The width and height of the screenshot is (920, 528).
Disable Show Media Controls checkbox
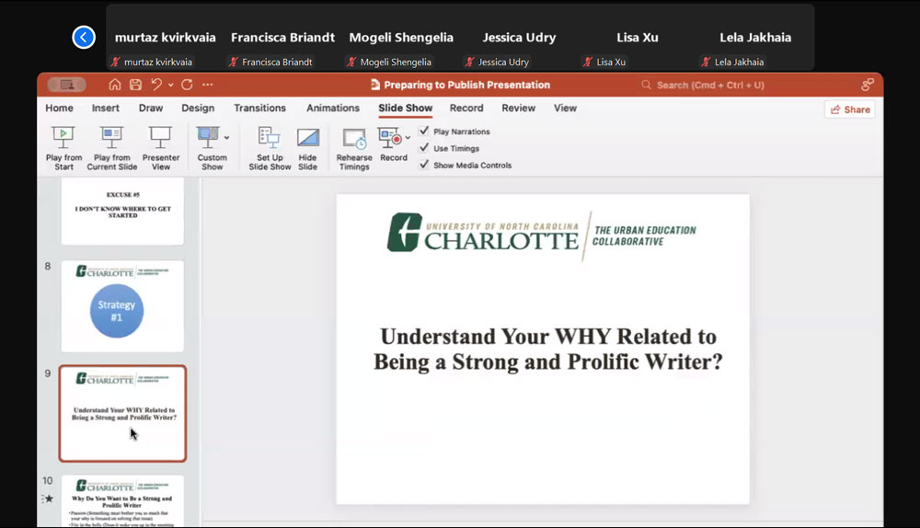pyautogui.click(x=424, y=165)
